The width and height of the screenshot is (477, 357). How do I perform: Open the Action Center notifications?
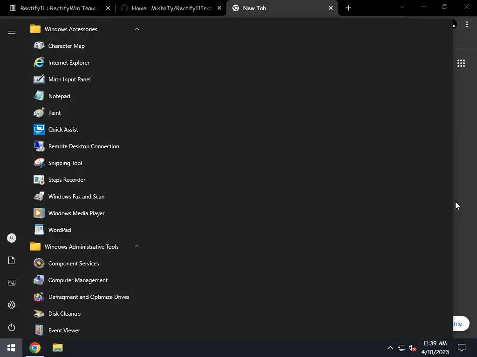pyautogui.click(x=462, y=348)
